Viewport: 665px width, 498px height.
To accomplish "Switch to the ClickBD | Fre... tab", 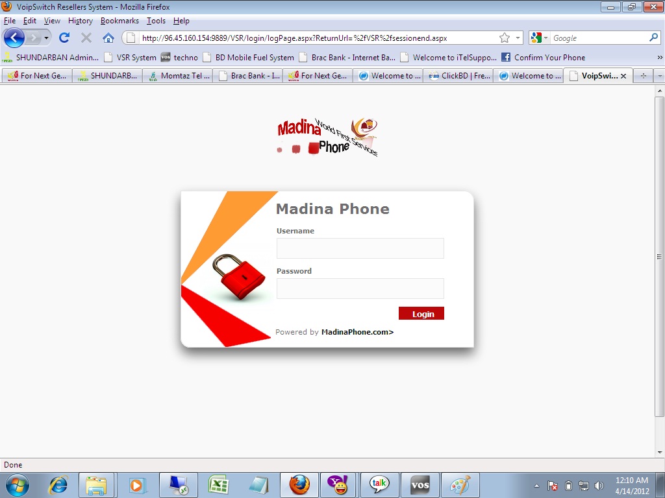I will coord(458,76).
